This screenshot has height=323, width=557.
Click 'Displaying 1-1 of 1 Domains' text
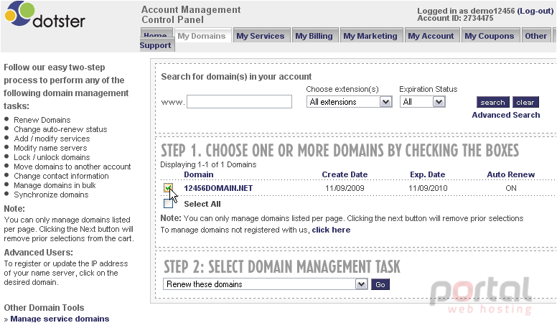click(208, 164)
